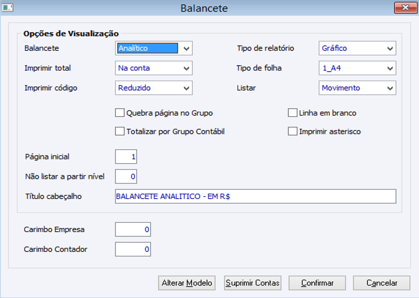The image size is (419, 298).
Task: Close the Balancete dialog window
Action: point(404,8)
